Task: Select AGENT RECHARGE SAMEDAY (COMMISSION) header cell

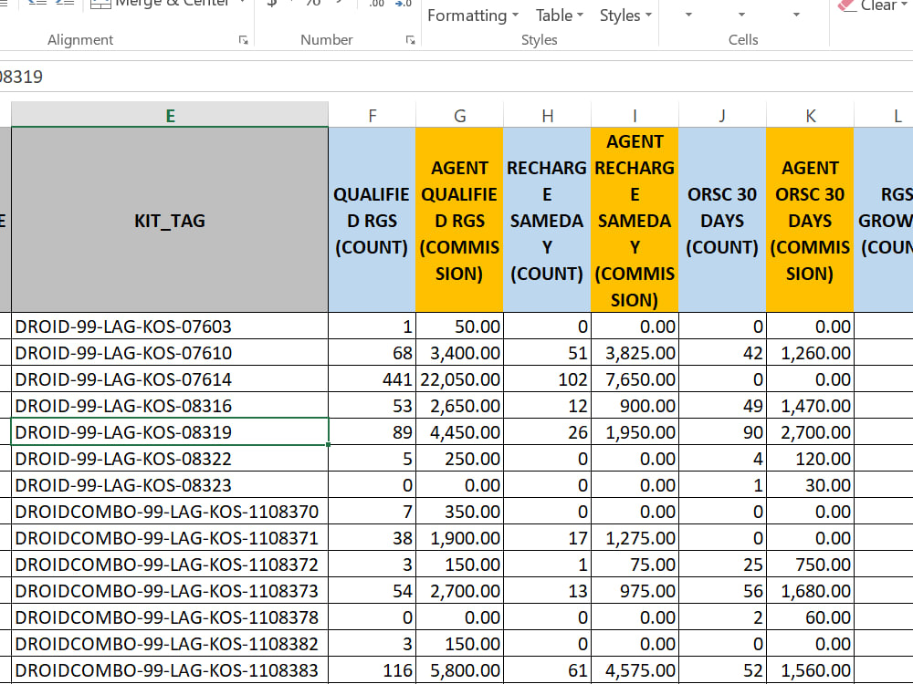Action: pyautogui.click(x=635, y=220)
